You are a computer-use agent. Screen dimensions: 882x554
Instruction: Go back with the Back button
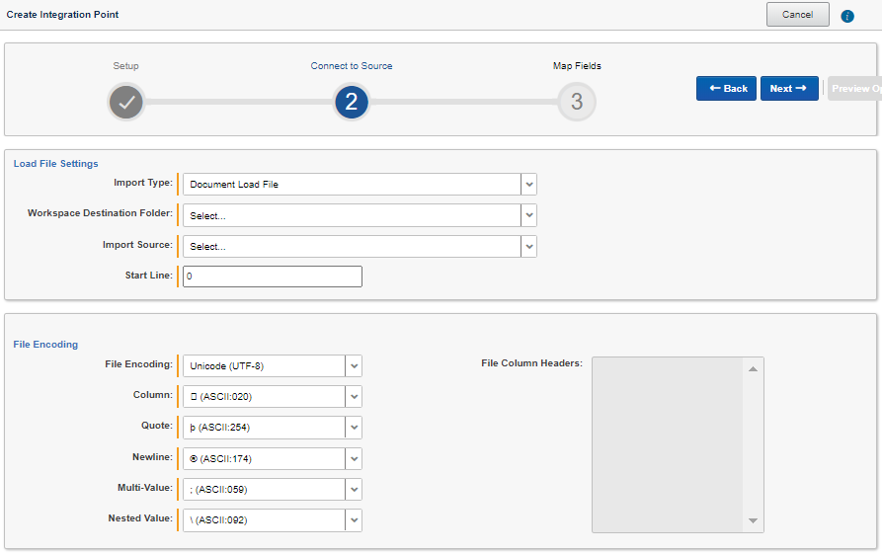click(x=726, y=88)
